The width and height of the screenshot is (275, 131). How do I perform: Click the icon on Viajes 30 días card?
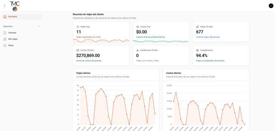pos(198,27)
